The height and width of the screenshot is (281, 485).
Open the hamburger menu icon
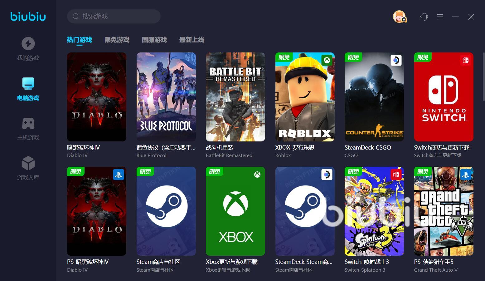(x=440, y=17)
